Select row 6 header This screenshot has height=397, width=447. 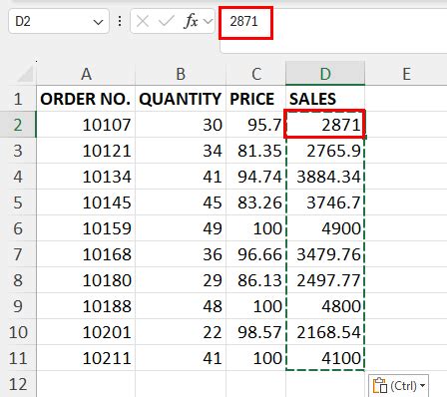pyautogui.click(x=18, y=228)
